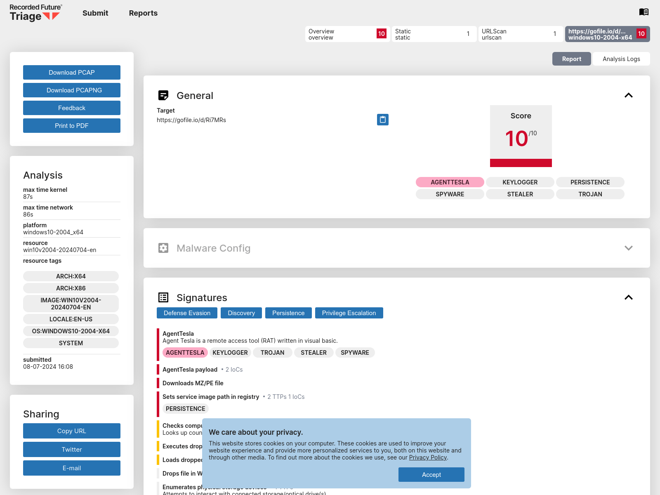Click the ARCH:X64 resource tag

click(71, 276)
